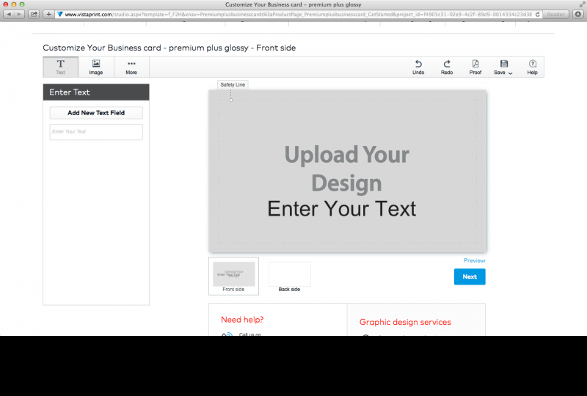587x396 pixels.
Task: Click the Reader button
Action: 555,14
